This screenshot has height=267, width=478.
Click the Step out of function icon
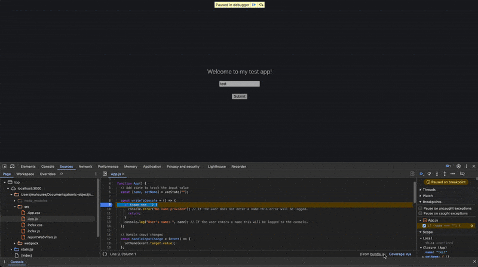(x=445, y=174)
